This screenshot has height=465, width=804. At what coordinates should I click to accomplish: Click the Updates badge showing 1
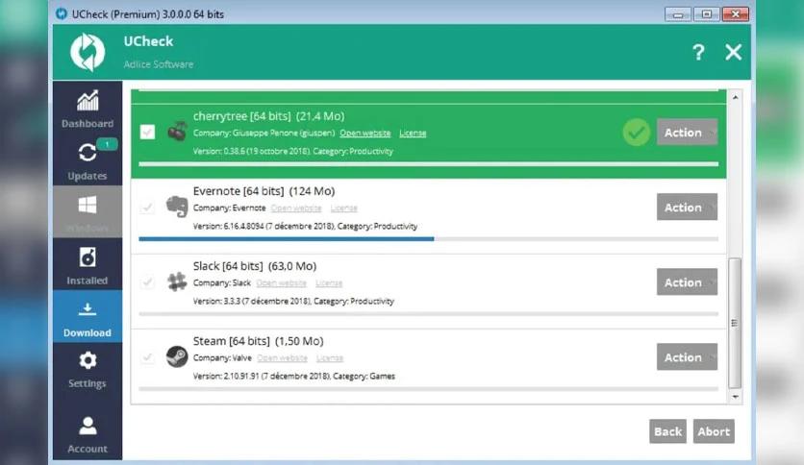pos(107,144)
